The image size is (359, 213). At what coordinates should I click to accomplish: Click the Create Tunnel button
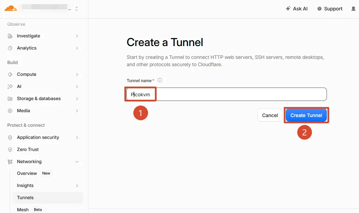coord(306,115)
